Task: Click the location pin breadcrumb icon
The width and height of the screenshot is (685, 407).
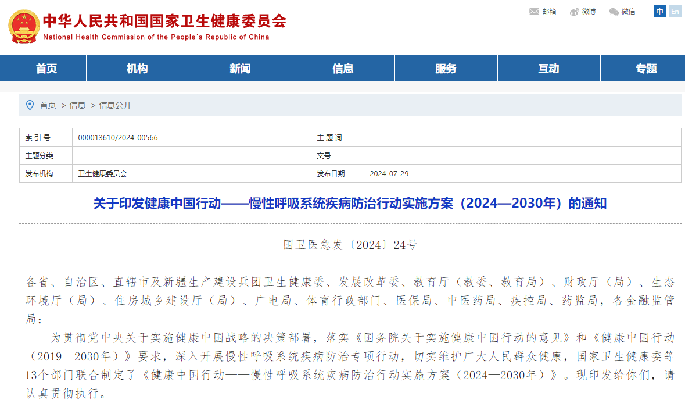Action: [30, 105]
